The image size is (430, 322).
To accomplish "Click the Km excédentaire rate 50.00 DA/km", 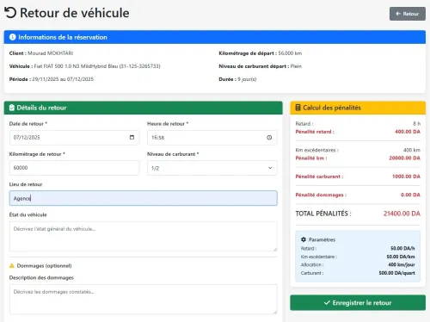I will click(401, 257).
